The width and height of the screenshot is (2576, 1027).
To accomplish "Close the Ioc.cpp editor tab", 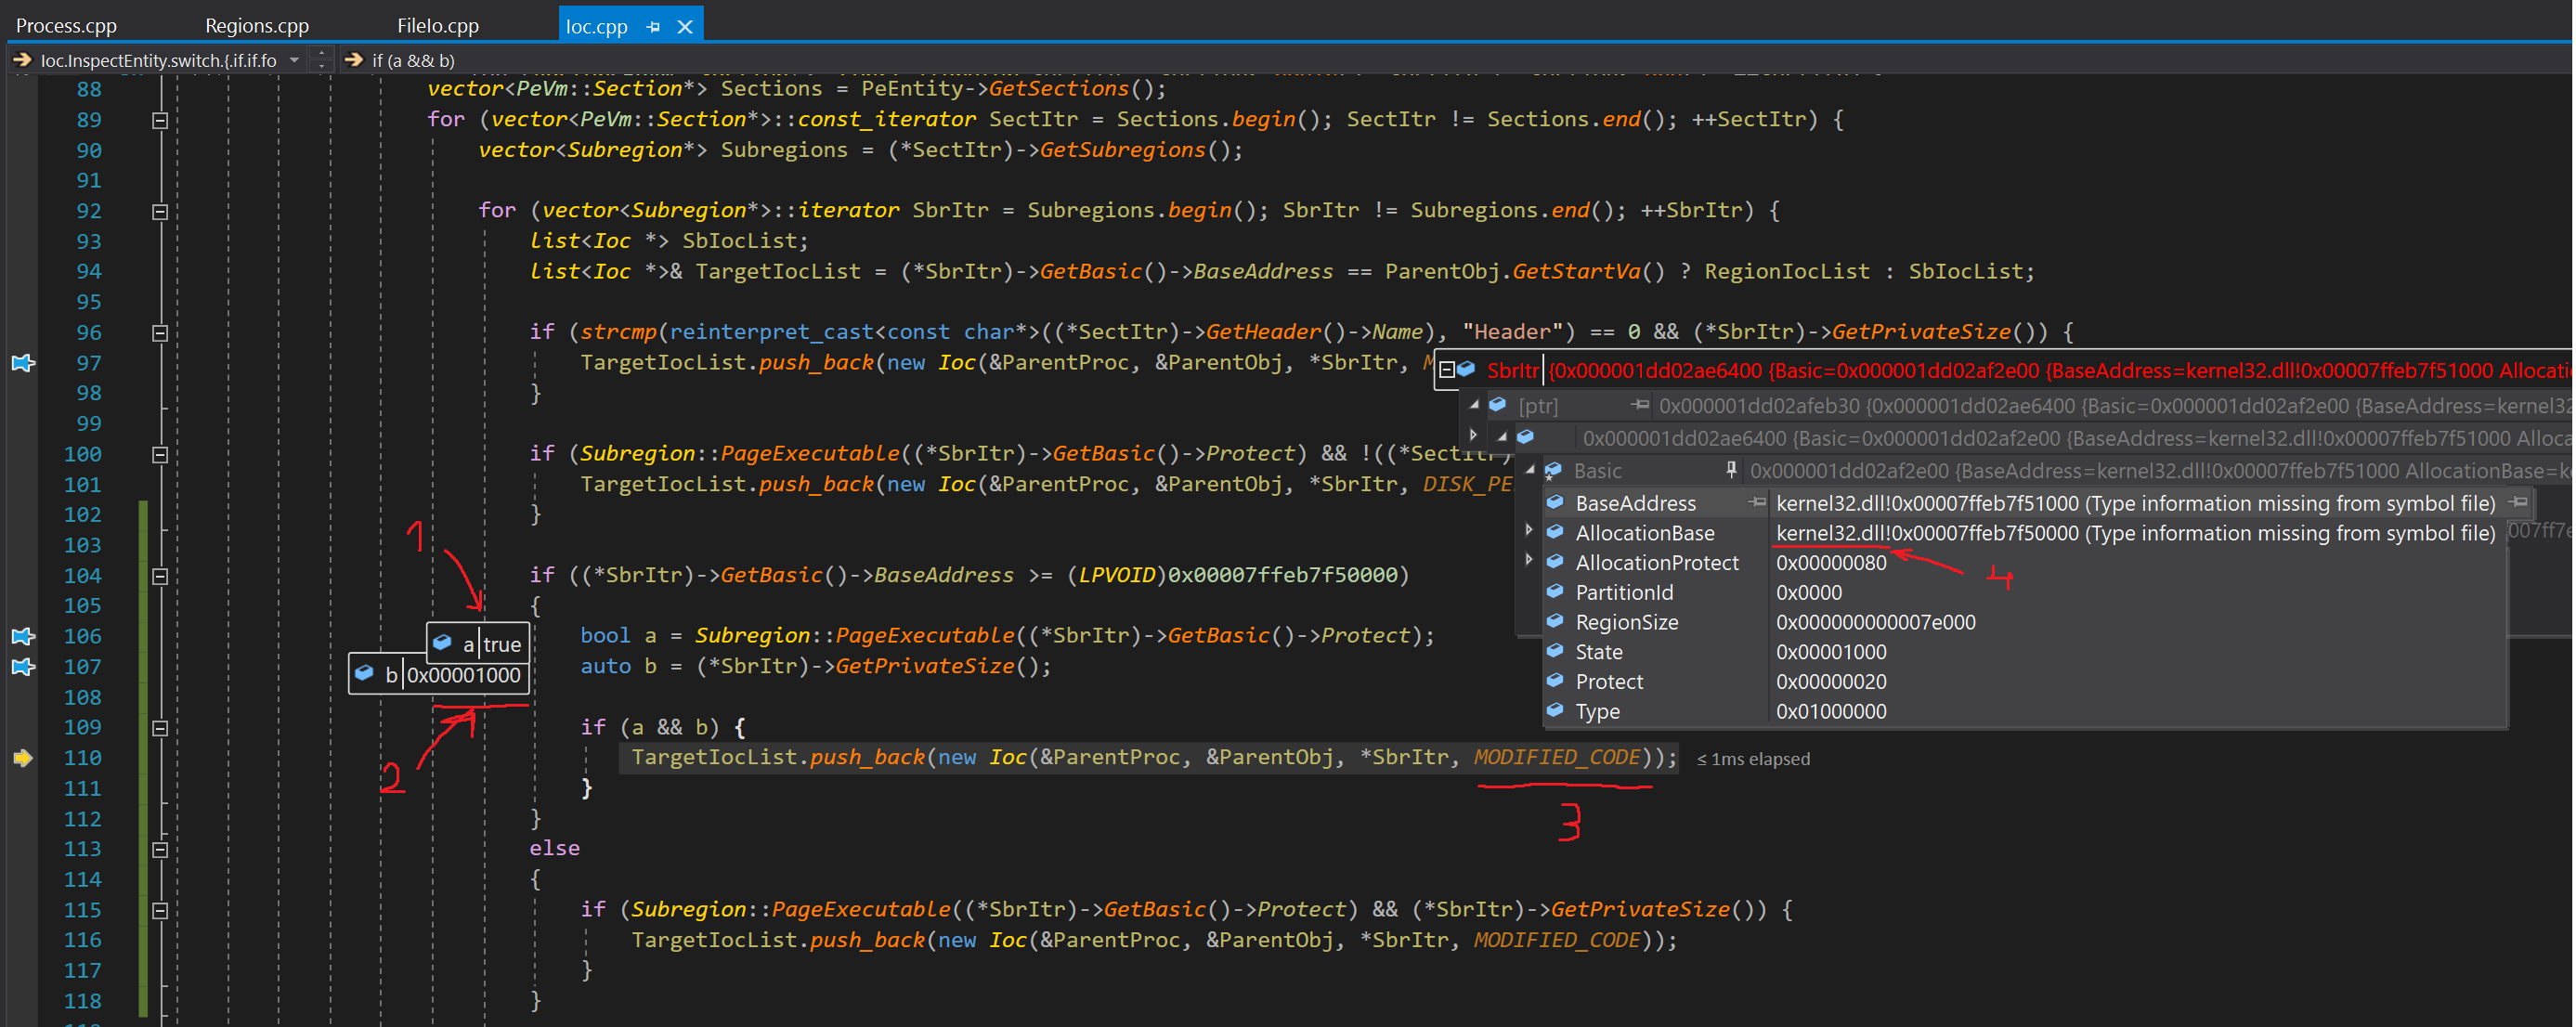I will coord(685,27).
